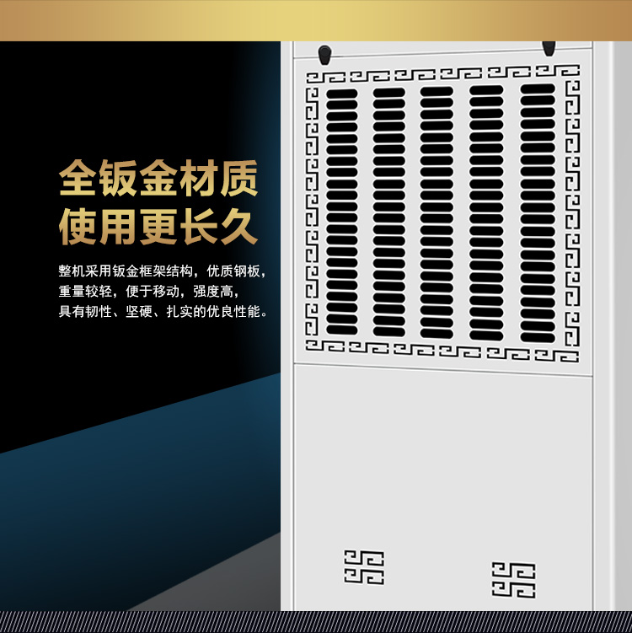Click the top fret pattern border above the vents

442,74
